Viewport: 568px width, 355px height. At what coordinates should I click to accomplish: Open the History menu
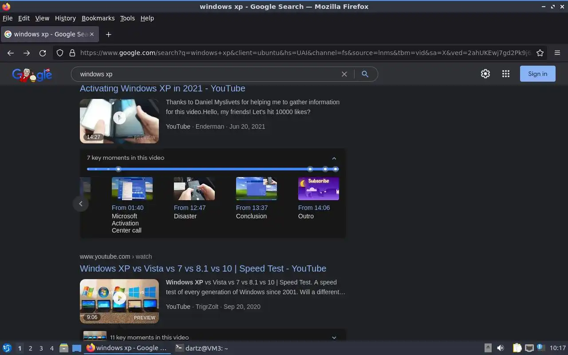coord(65,18)
